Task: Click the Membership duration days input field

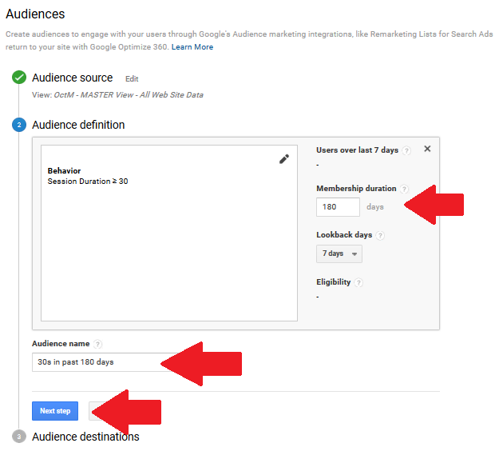Action: [338, 207]
